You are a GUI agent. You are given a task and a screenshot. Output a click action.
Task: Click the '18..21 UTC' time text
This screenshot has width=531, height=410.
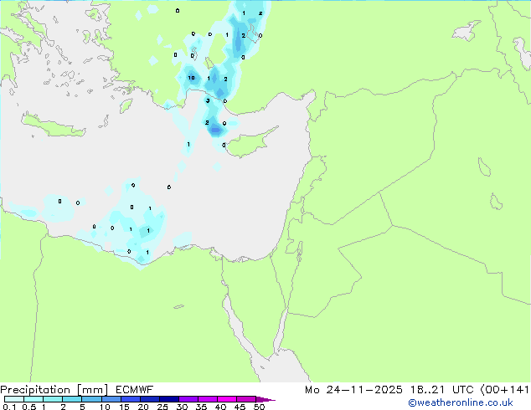[442, 390]
